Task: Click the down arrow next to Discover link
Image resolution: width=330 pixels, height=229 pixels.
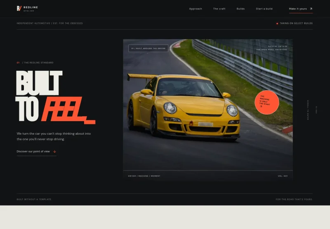Action: coord(54,152)
